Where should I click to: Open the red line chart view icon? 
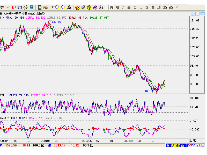tap(8, 7)
